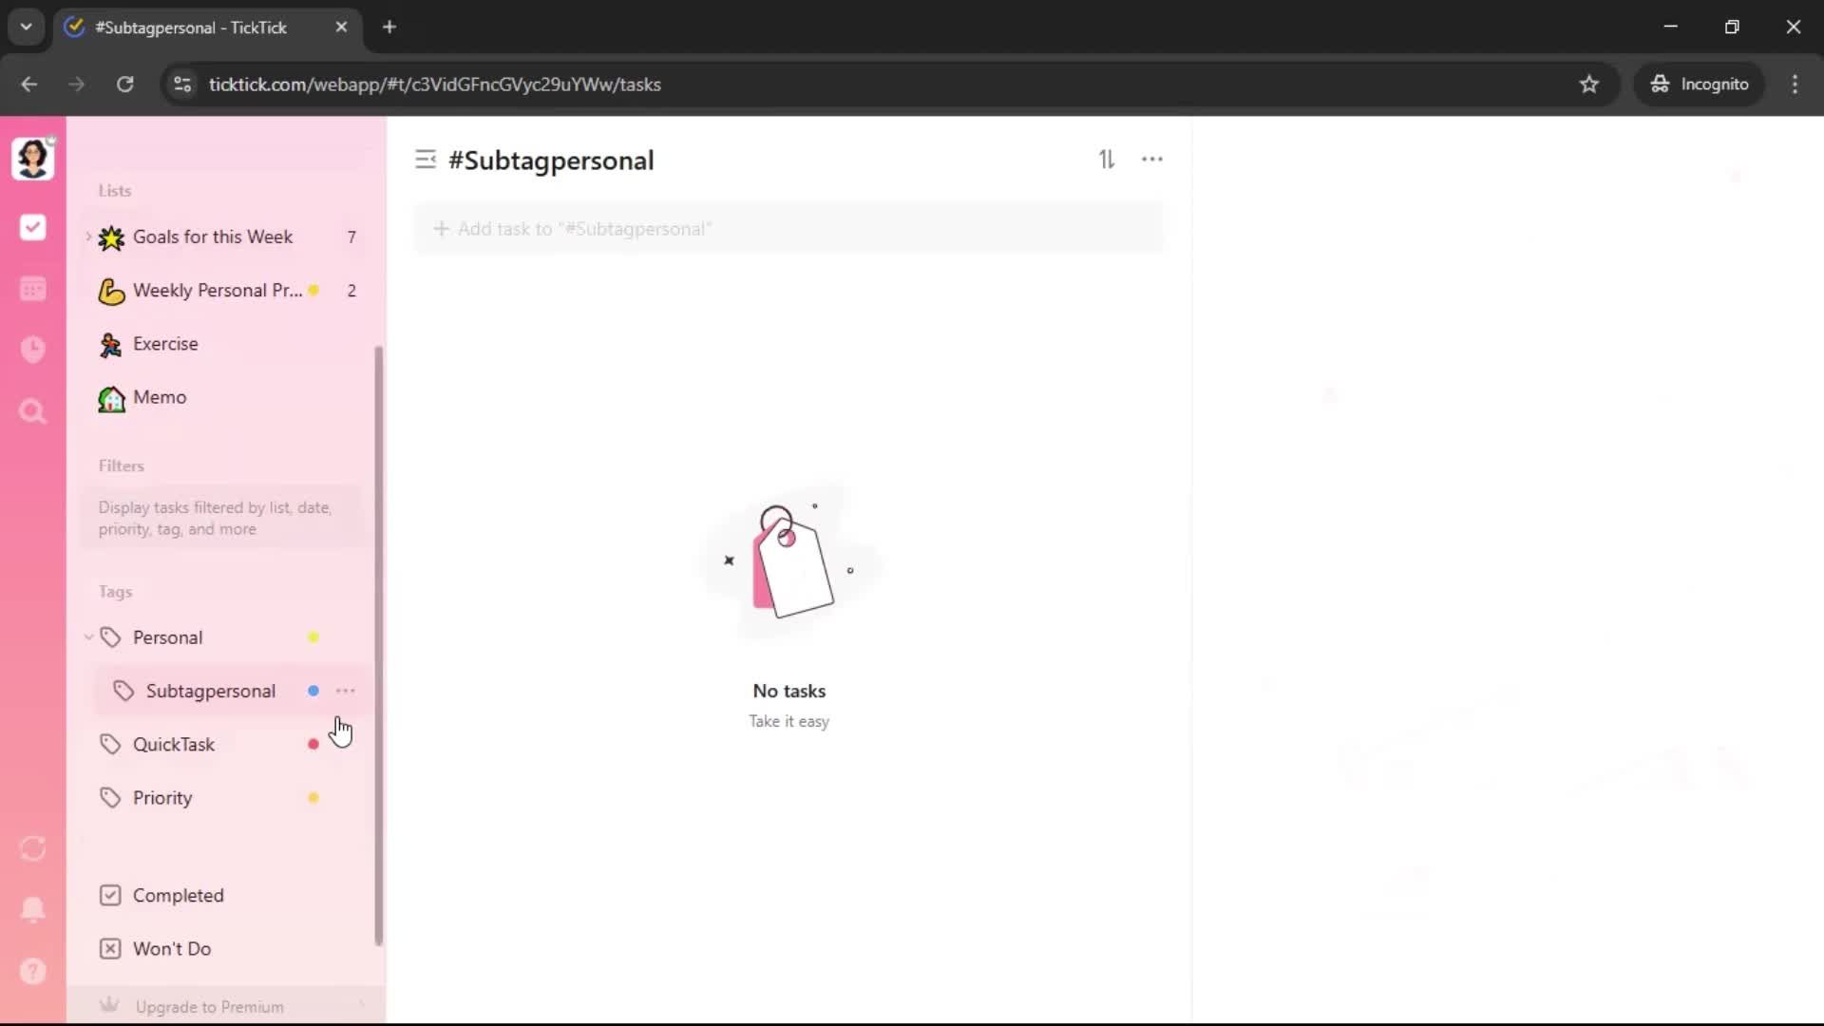This screenshot has width=1824, height=1026.
Task: Collapse the Personal tag group
Action: click(88, 637)
